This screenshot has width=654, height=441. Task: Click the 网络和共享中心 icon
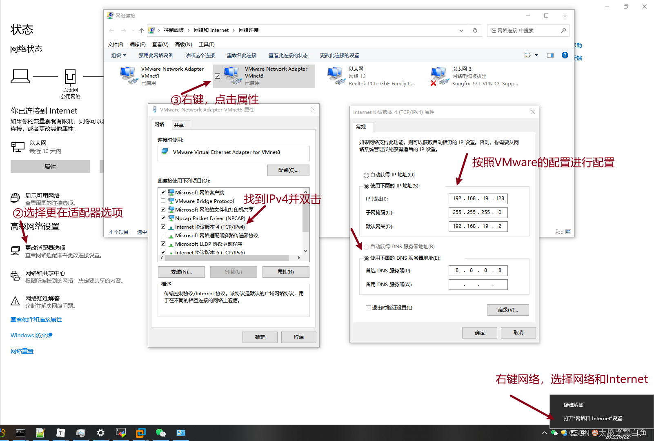point(15,276)
